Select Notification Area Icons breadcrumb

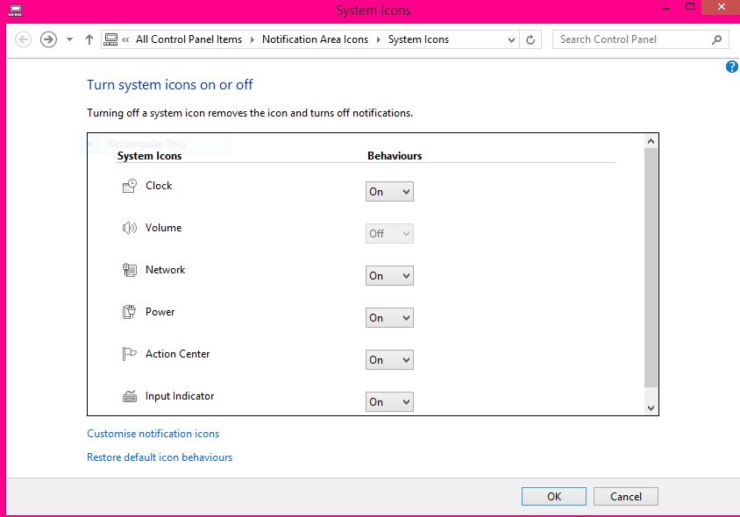coord(315,39)
